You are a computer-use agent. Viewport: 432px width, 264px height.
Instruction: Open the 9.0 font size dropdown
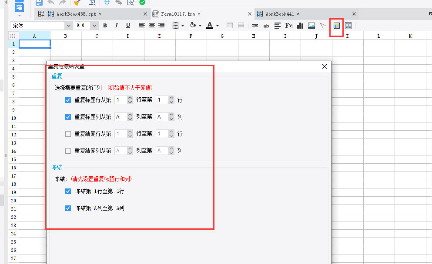[x=94, y=26]
